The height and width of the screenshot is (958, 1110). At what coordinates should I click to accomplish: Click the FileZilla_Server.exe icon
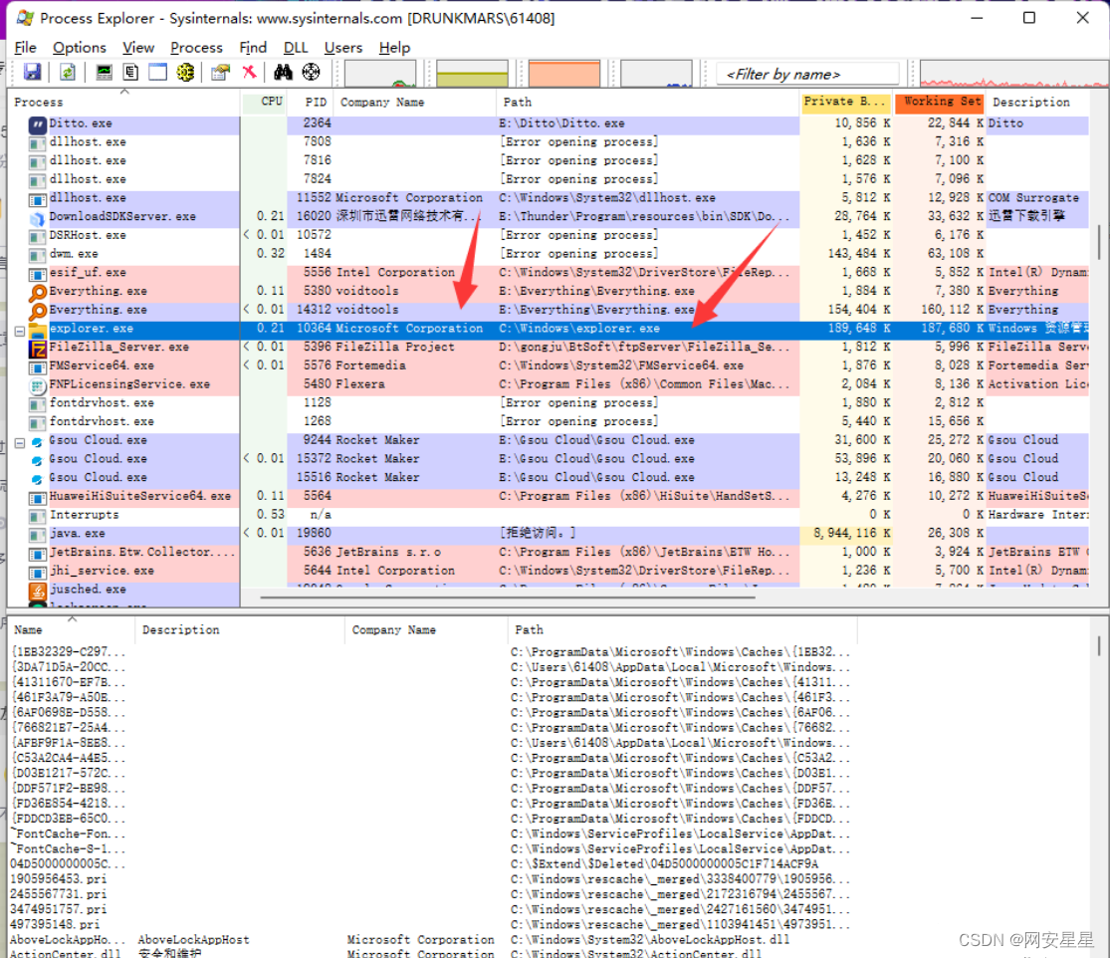pos(38,349)
